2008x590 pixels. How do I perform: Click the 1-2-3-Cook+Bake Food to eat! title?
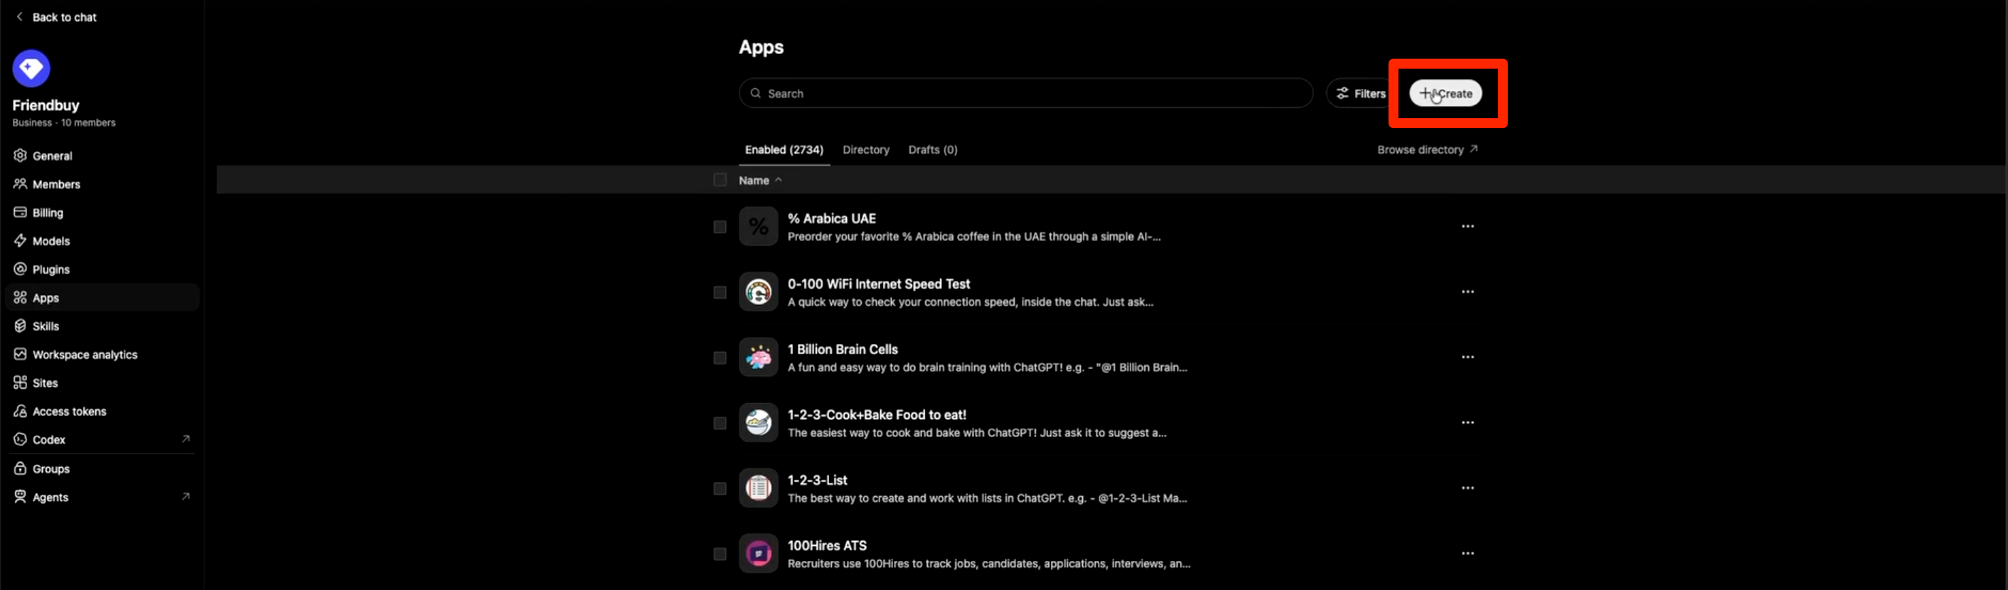point(877,414)
